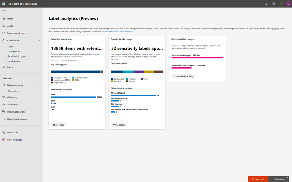Screen dimensions: 292x182
Task: Click Public legend color swatch
Action: [142, 79]
